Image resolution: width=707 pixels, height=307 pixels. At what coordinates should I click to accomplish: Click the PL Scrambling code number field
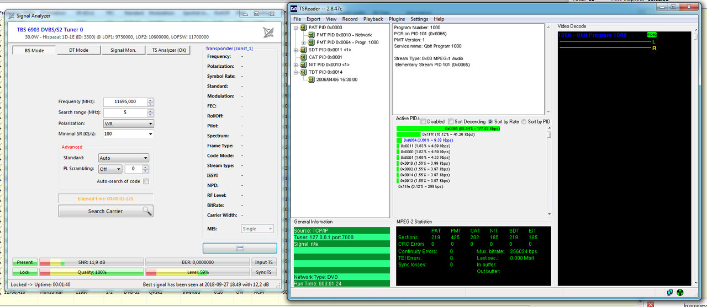point(133,169)
